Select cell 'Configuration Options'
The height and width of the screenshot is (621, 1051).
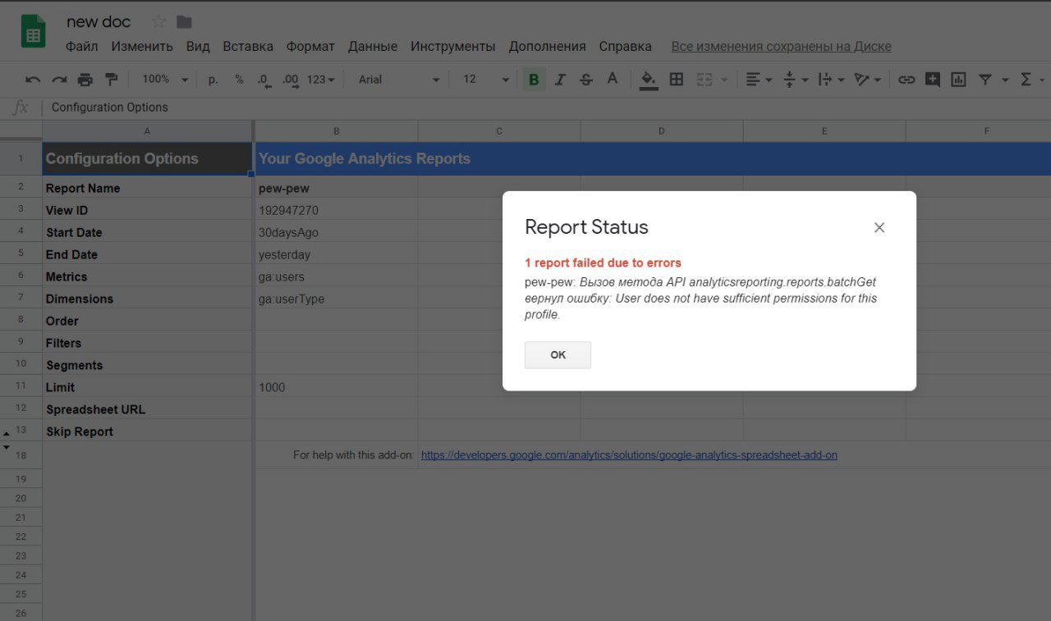[148, 158]
